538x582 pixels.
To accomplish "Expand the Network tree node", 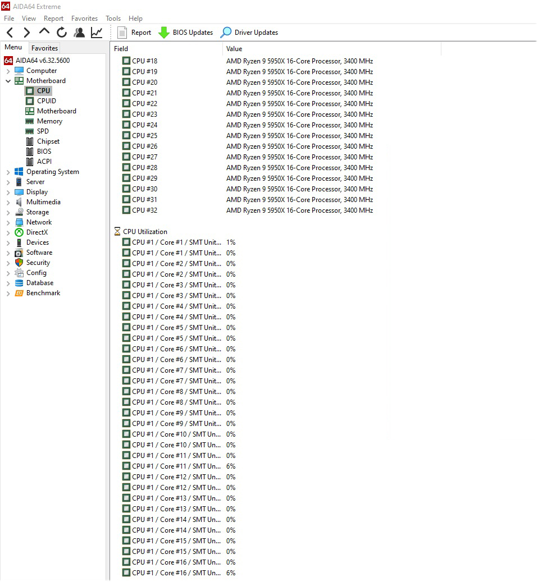I will (8, 222).
